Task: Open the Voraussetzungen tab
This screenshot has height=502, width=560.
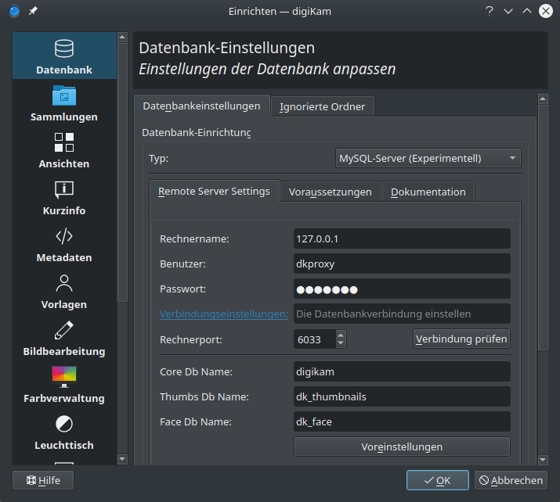Action: [x=331, y=192]
